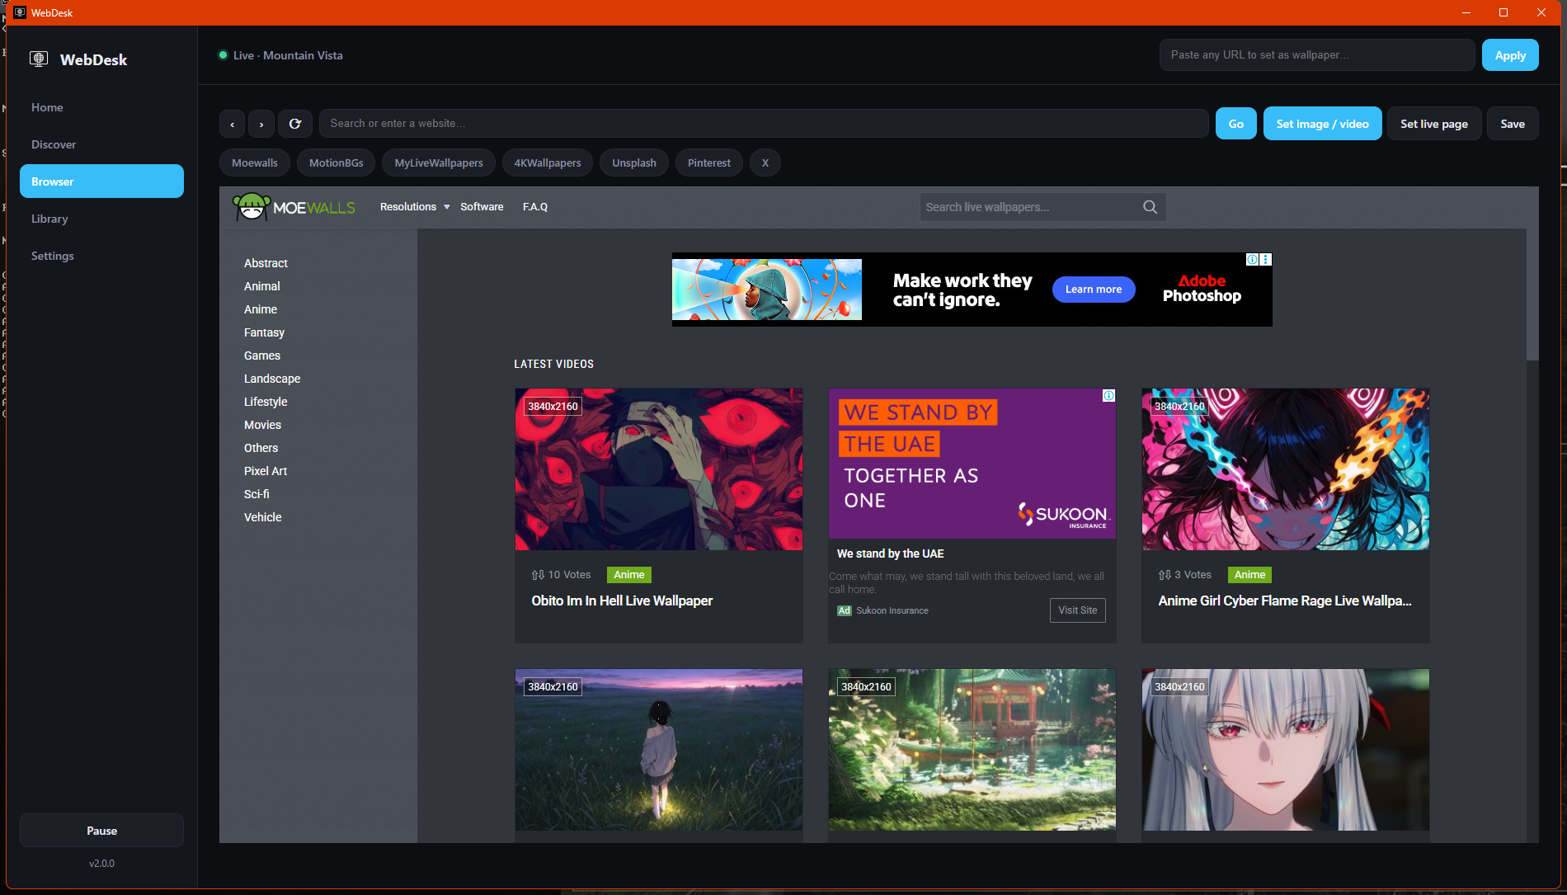Select the Pixel Art category
The width and height of the screenshot is (1567, 895).
[x=266, y=471]
